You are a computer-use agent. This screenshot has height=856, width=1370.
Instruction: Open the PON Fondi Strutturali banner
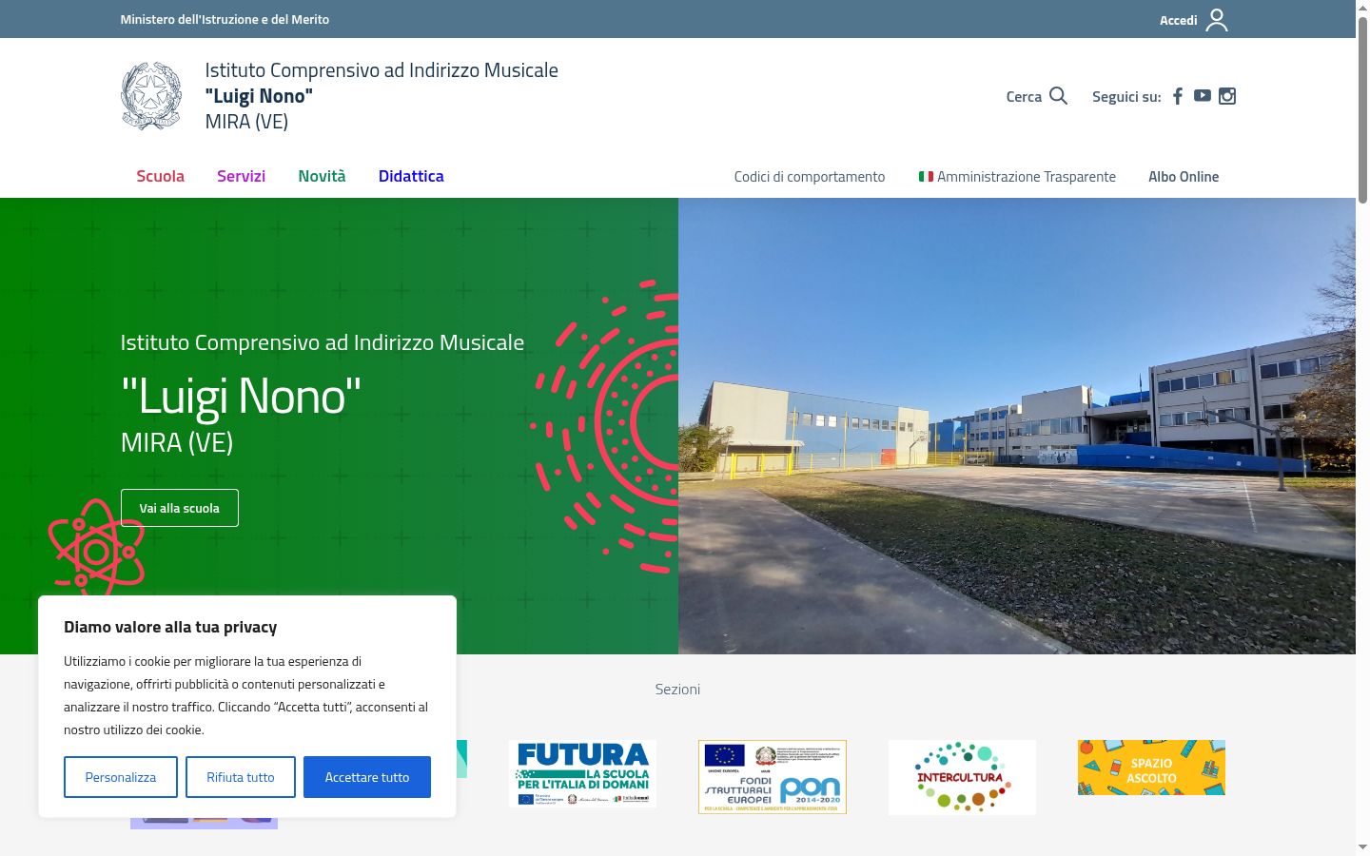point(773,777)
